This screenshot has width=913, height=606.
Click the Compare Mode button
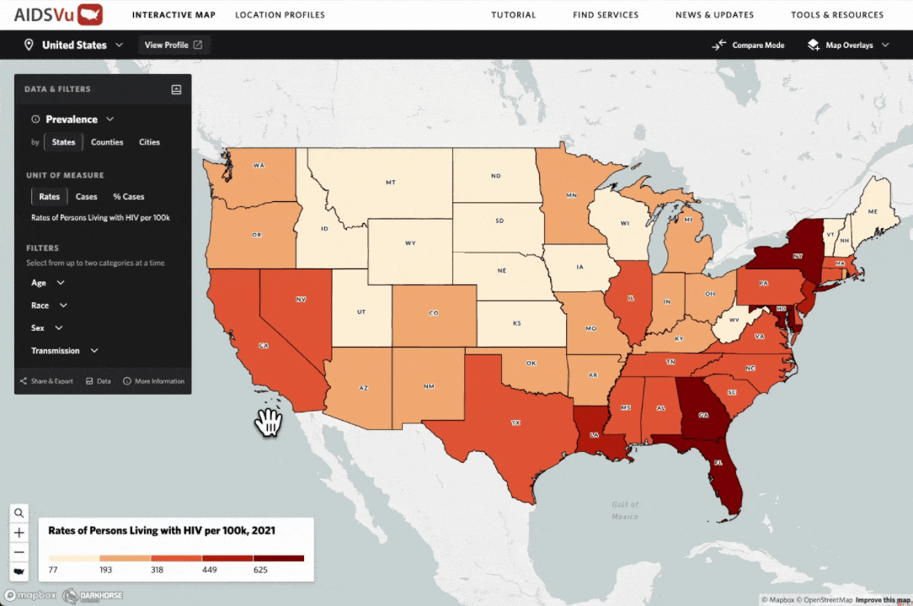pyautogui.click(x=748, y=45)
